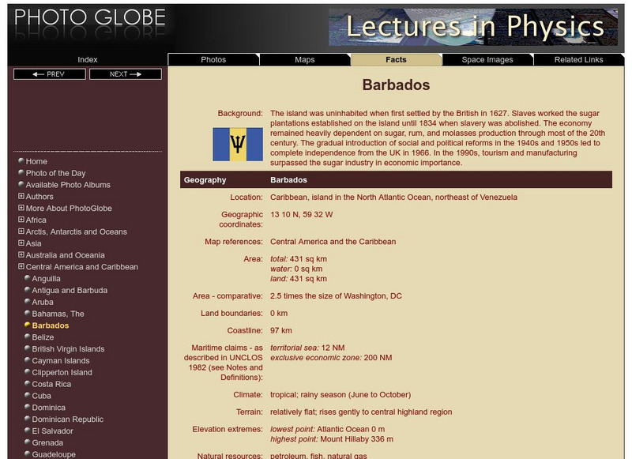Open the Space Images tab

pyautogui.click(x=487, y=59)
